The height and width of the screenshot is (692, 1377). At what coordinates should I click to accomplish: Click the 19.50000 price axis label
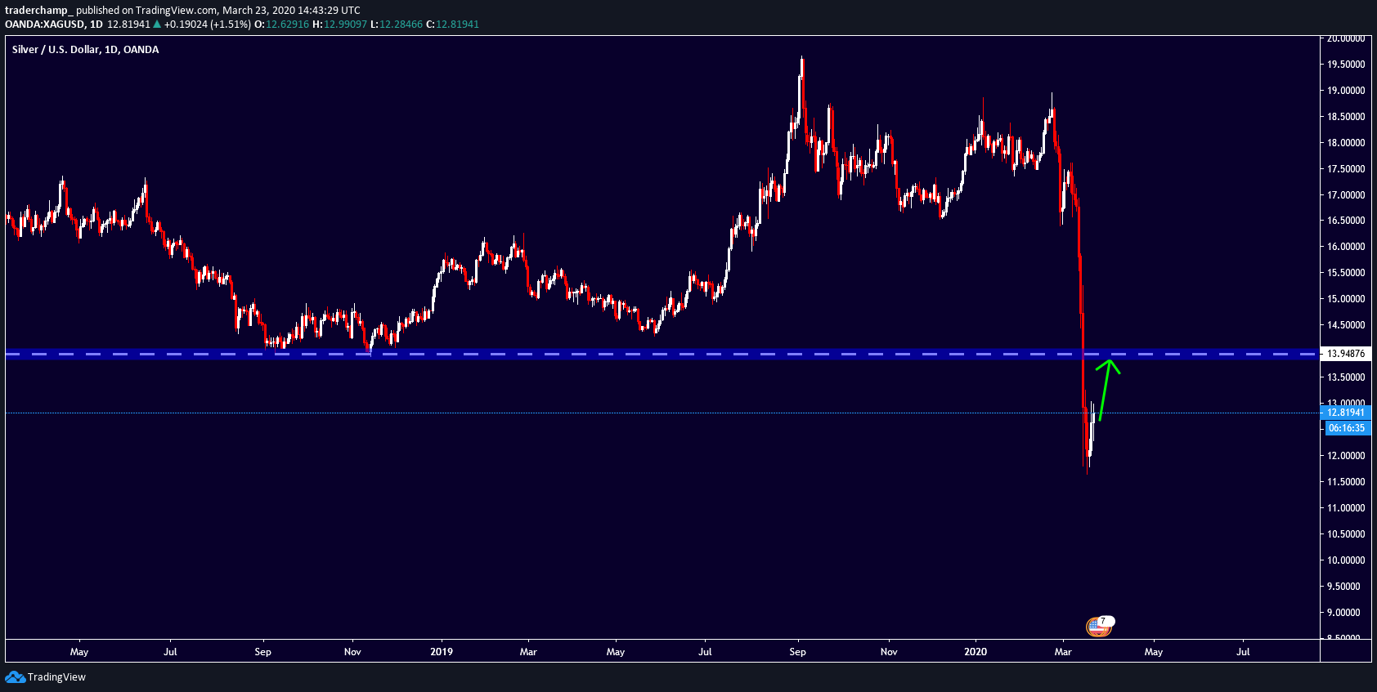(x=1346, y=65)
